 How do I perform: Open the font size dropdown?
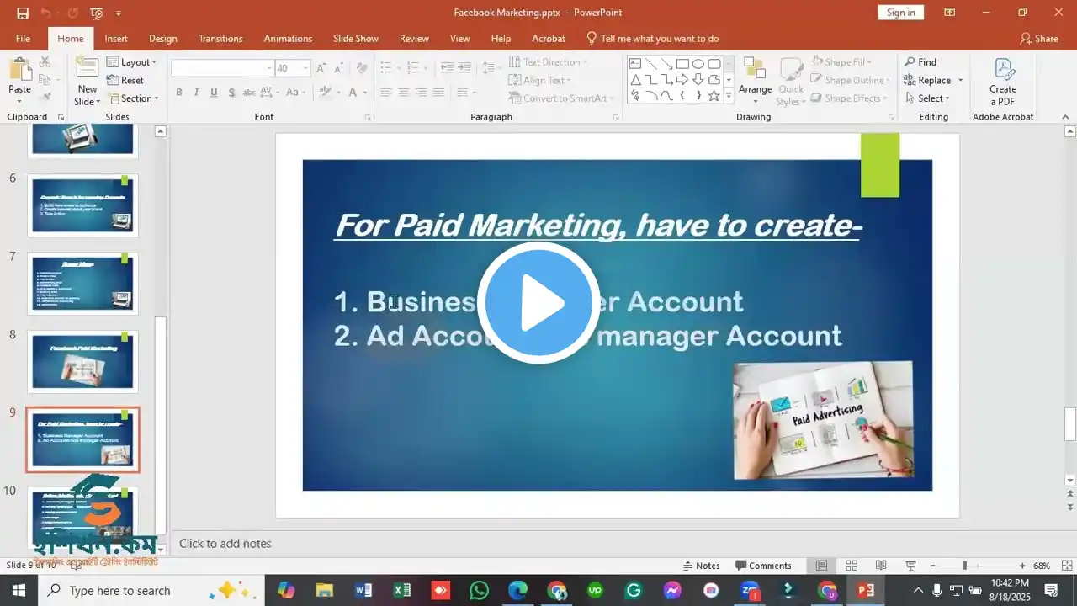(305, 68)
